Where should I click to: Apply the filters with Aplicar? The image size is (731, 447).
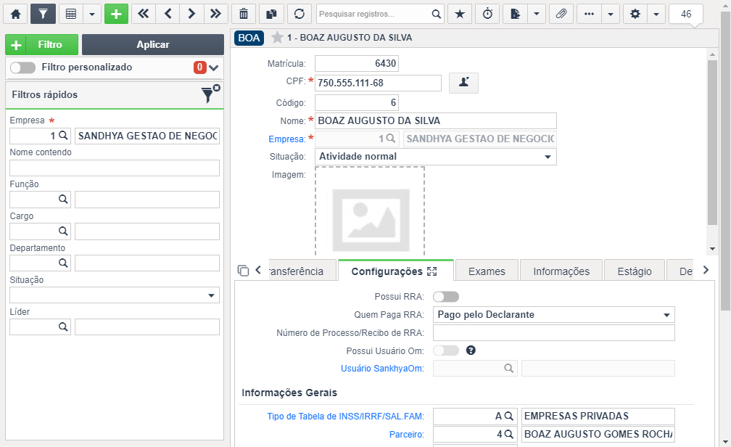[153, 45]
